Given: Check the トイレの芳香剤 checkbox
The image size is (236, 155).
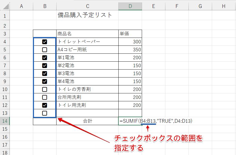Looking at the screenshot, I should pyautogui.click(x=45, y=89).
